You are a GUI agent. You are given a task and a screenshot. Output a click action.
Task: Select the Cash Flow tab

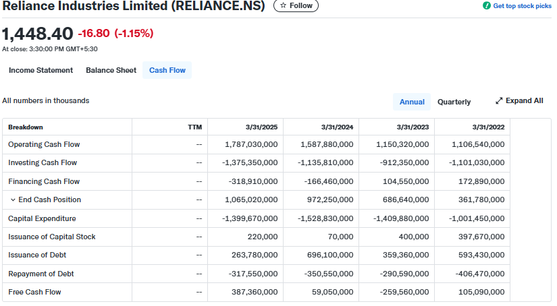(x=167, y=70)
